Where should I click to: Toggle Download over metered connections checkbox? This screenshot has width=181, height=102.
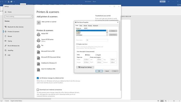coord(38,90)
